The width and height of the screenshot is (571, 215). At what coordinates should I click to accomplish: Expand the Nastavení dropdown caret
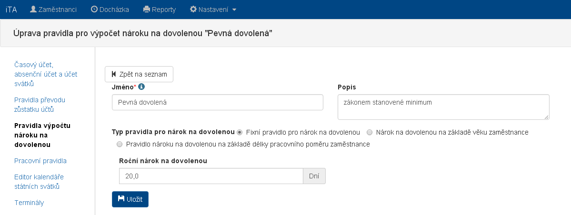(x=234, y=10)
